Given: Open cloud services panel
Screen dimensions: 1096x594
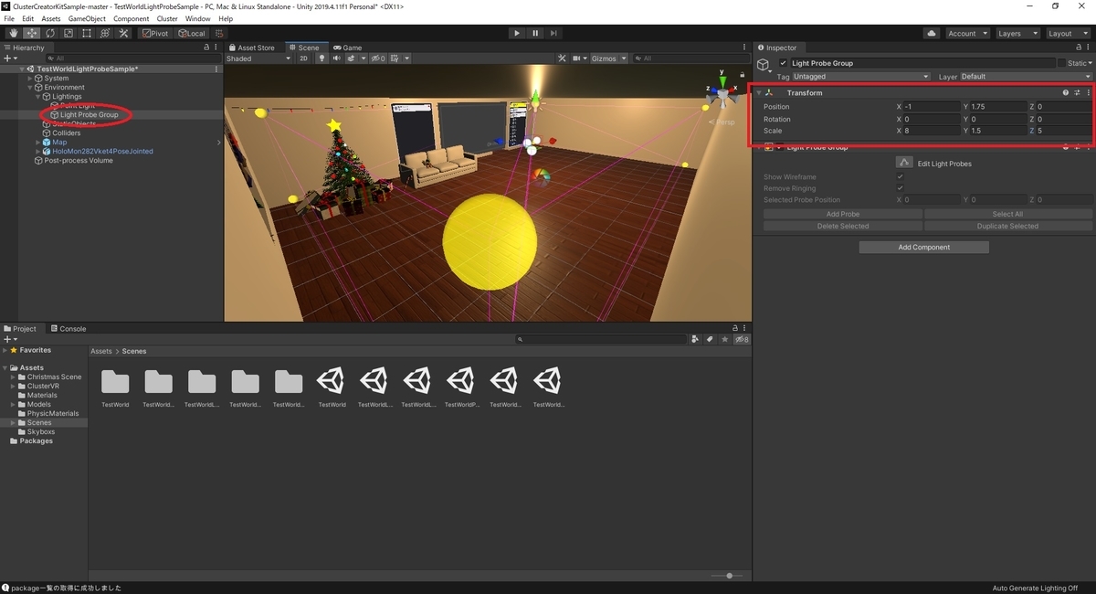Looking at the screenshot, I should tap(932, 33).
